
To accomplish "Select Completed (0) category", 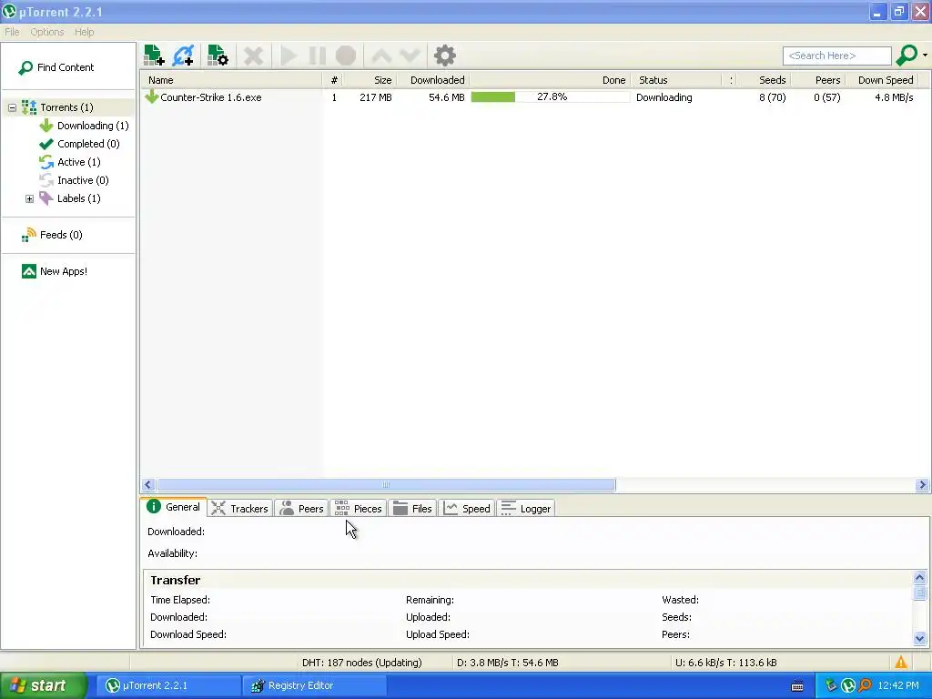I will (x=88, y=144).
